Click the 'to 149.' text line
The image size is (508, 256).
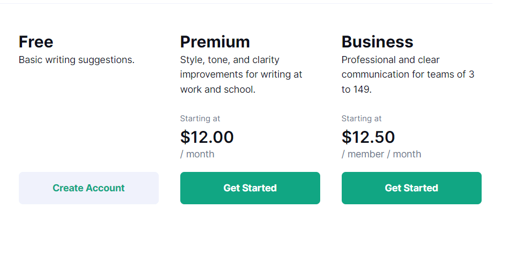coord(356,89)
